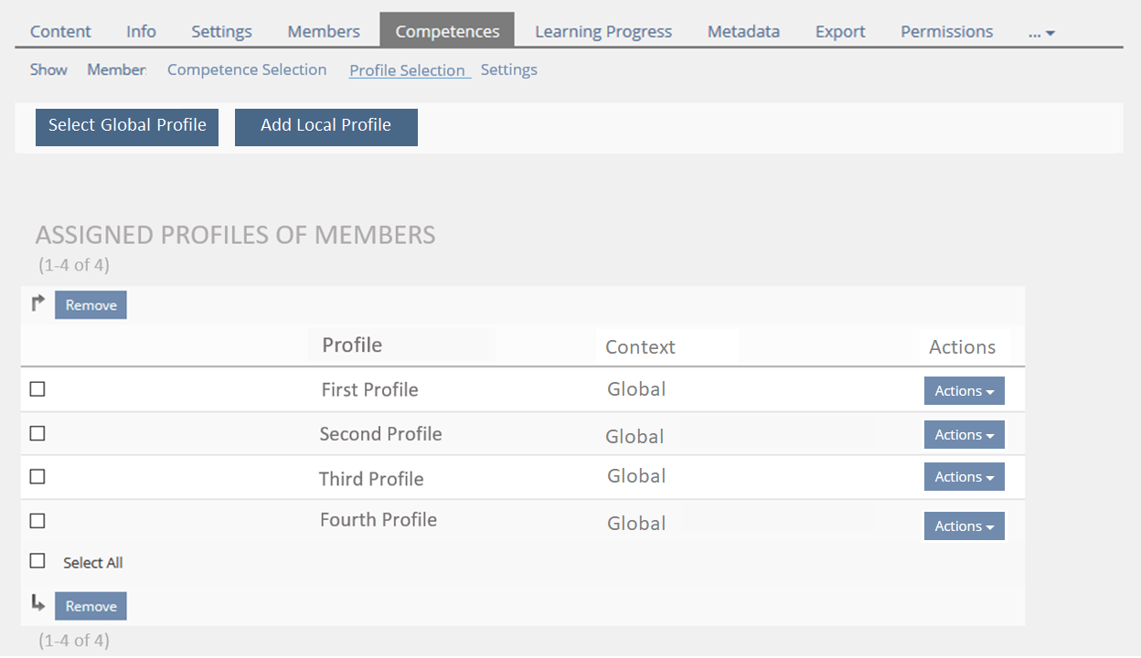The width and height of the screenshot is (1141, 658).
Task: Open the Members tab
Action: tap(324, 32)
